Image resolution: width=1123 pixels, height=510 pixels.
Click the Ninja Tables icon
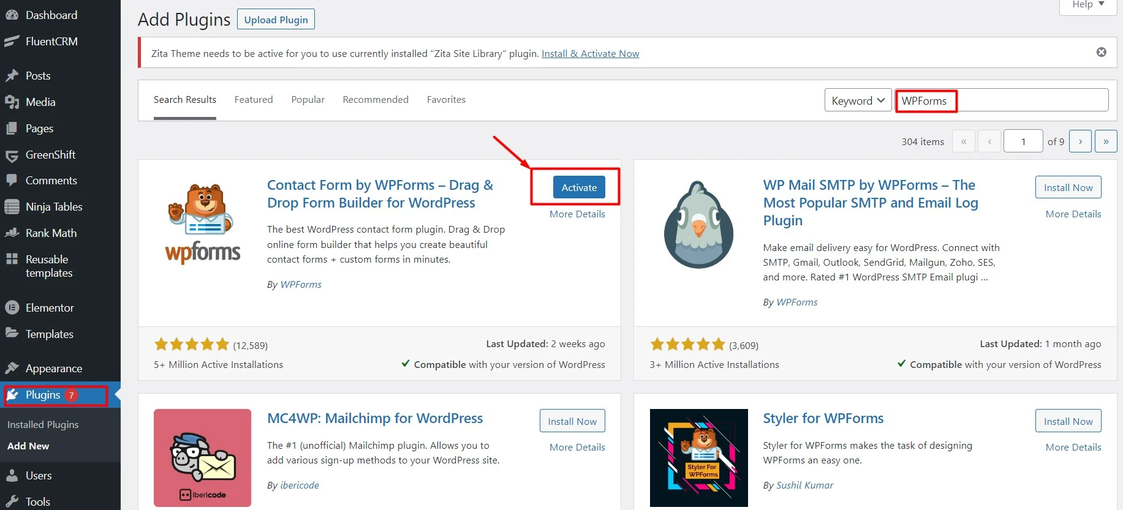(12, 207)
